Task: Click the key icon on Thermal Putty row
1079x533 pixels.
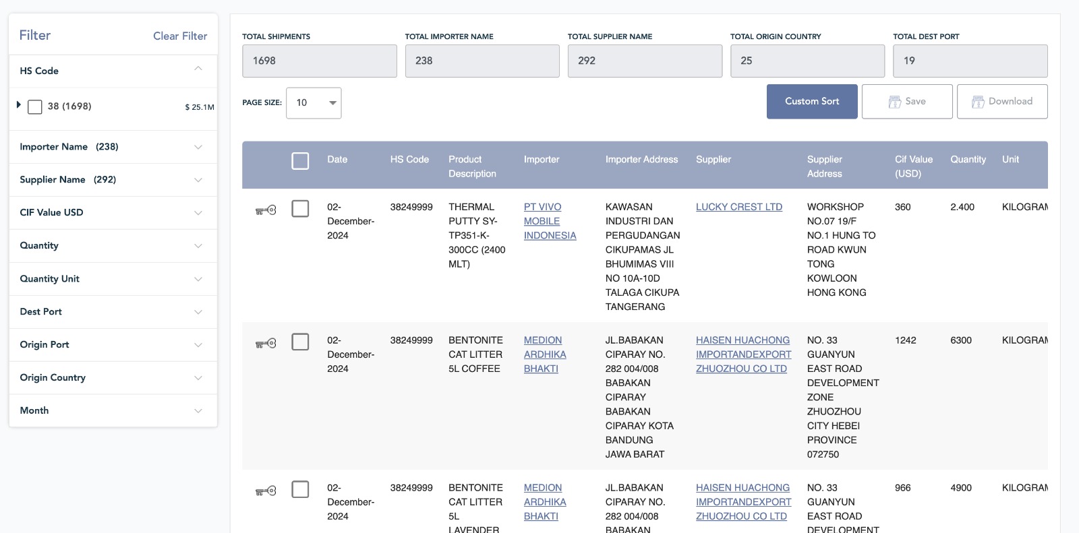Action: (266, 210)
